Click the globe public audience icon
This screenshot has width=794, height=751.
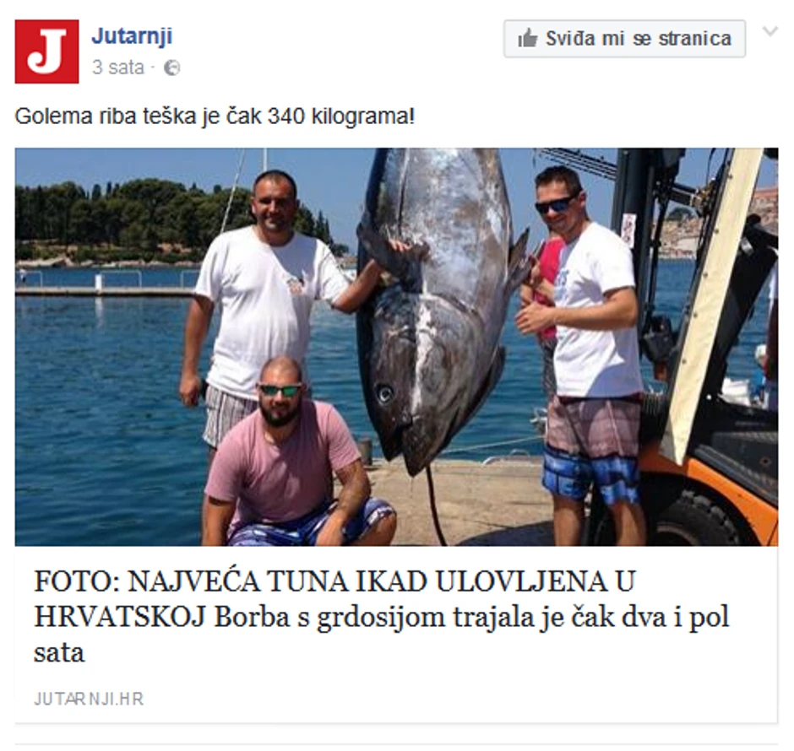pyautogui.click(x=172, y=68)
